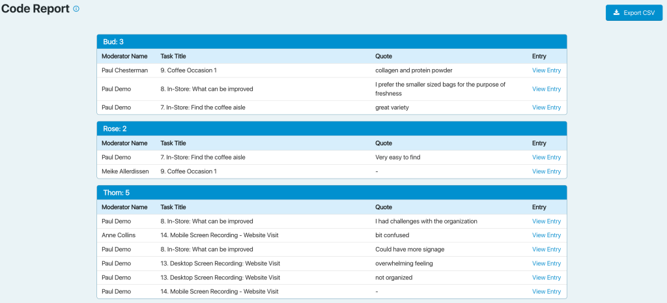Image resolution: width=667 pixels, height=303 pixels.
Task: Click the 'great variety' quote
Action: coord(391,108)
